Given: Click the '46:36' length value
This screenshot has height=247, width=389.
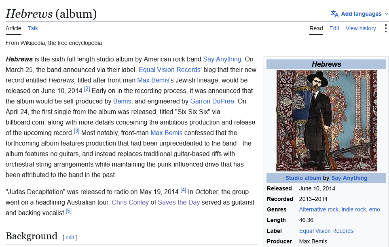Looking at the screenshot, I should click(306, 220).
